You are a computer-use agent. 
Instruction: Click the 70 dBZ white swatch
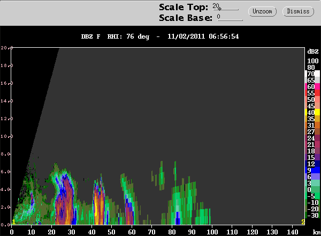click(x=317, y=73)
